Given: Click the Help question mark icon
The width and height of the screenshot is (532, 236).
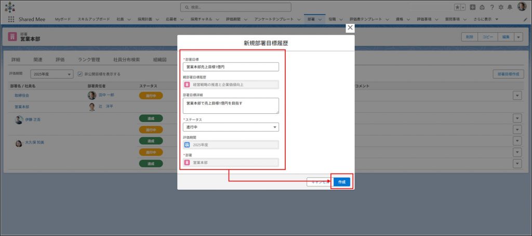Looking at the screenshot, I should click(491, 7).
